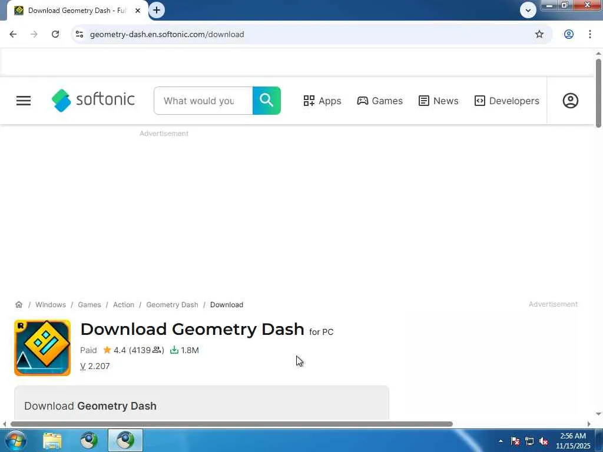Submit search with the magnifier button

[x=267, y=101]
